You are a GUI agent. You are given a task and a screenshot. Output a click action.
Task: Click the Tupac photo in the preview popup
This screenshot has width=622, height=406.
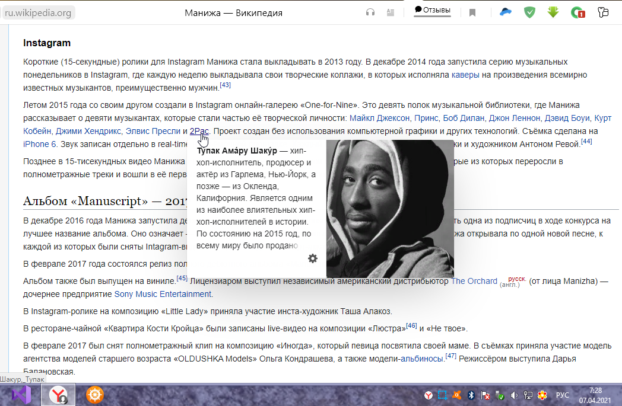click(390, 209)
